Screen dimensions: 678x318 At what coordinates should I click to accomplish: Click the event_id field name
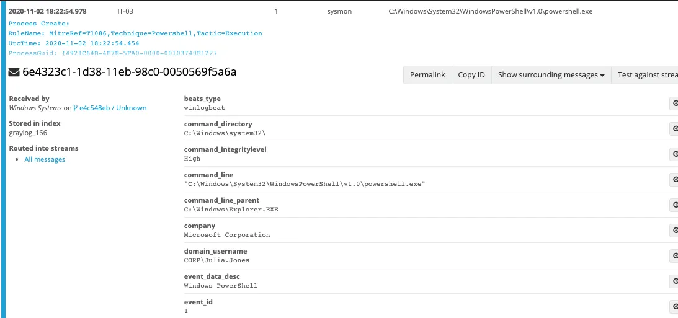coord(198,302)
